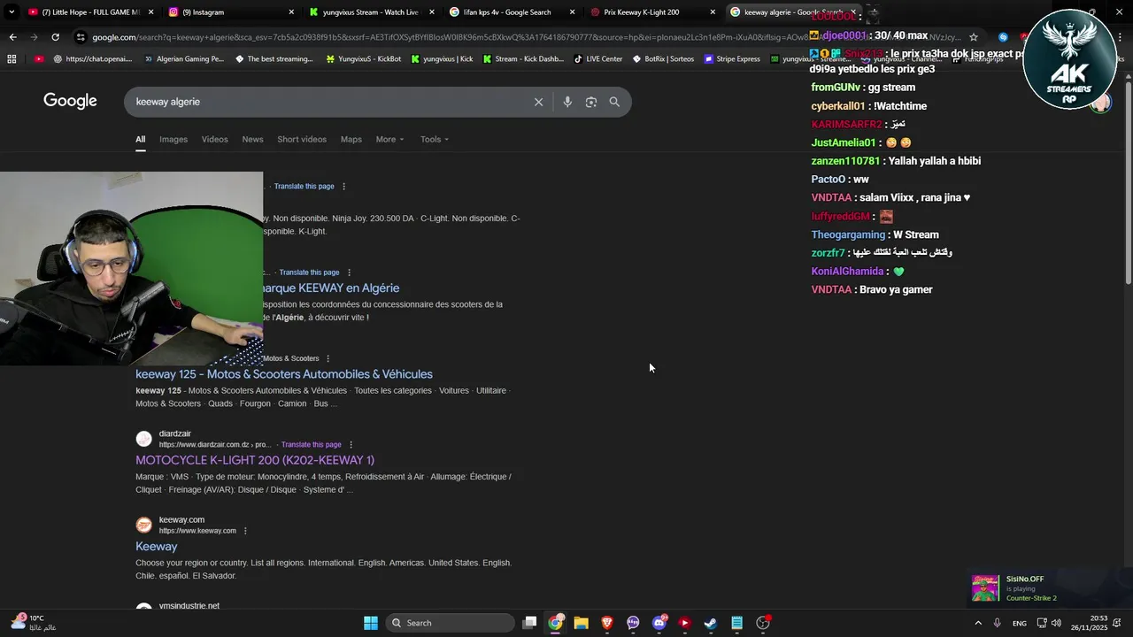Image resolution: width=1133 pixels, height=637 pixels.
Task: Click the keeway.com favicon
Action: (x=143, y=525)
